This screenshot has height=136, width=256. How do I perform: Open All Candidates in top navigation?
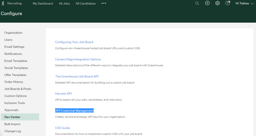pos(86,3)
